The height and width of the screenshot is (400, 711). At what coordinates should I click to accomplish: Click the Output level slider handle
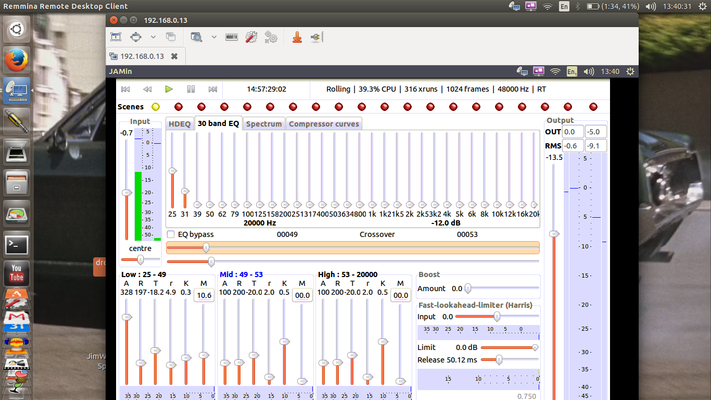pos(555,234)
